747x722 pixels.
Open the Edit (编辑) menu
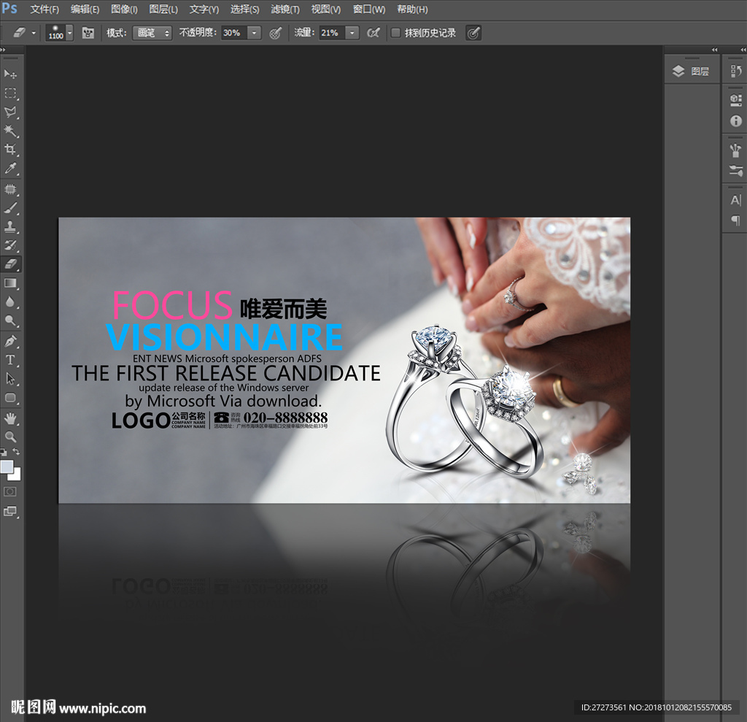pos(85,9)
